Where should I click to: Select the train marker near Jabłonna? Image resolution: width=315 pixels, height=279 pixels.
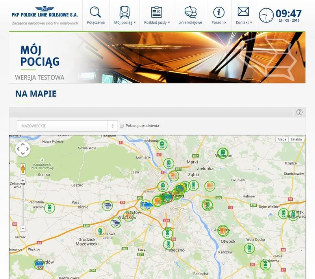[162, 144]
